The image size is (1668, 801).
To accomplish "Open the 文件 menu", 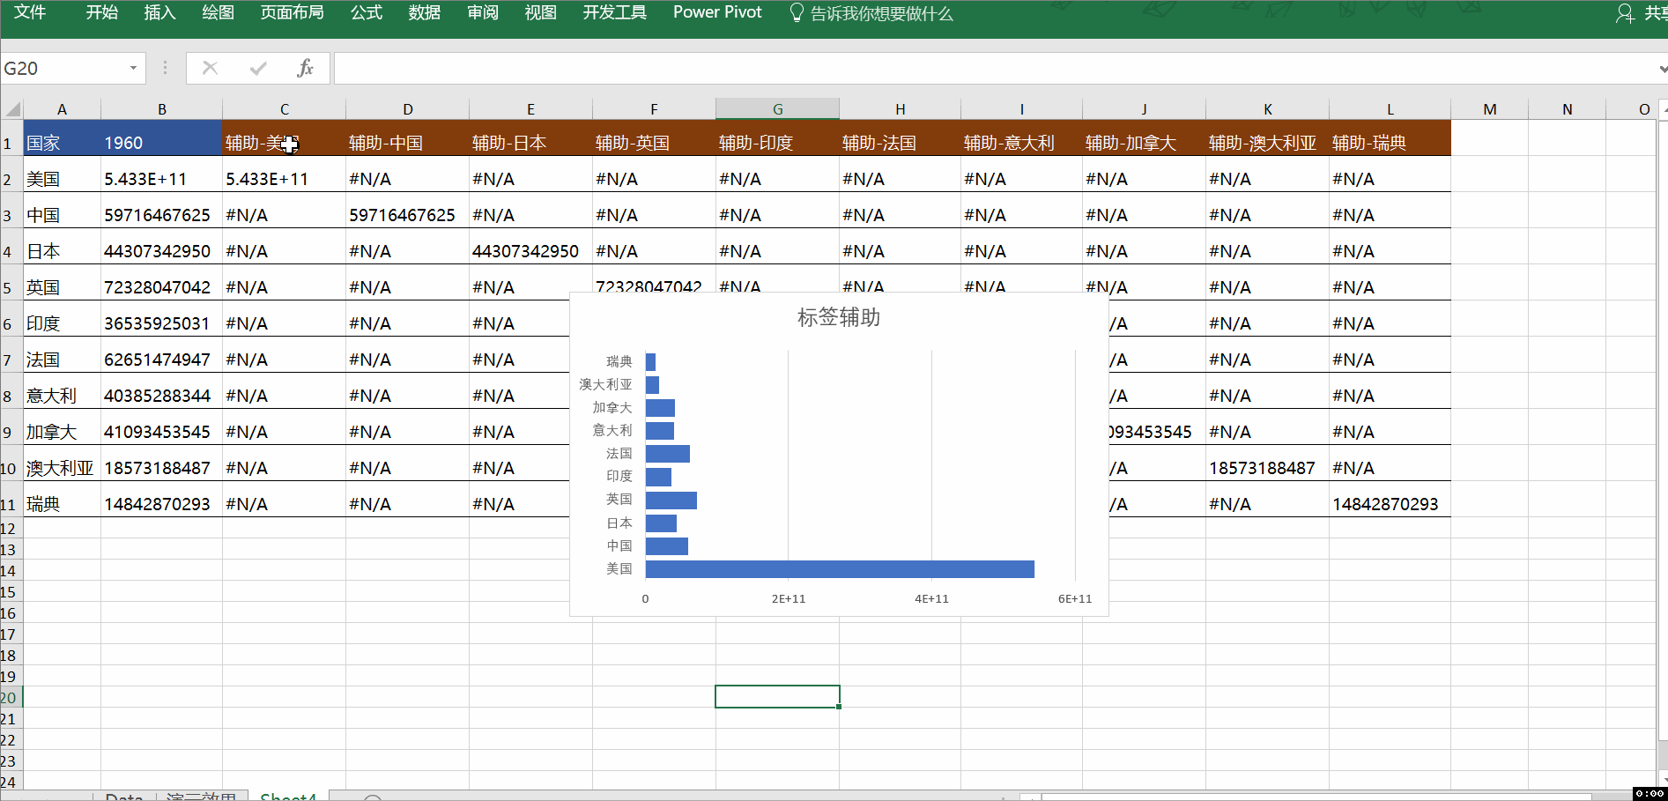I will pyautogui.click(x=29, y=13).
